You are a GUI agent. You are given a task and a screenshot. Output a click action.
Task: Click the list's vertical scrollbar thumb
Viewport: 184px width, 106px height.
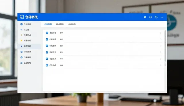(165, 46)
